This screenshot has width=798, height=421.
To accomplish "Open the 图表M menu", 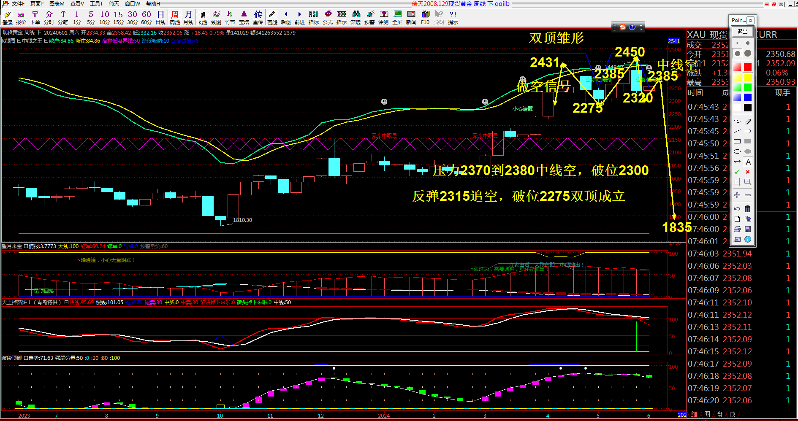I will (57, 4).
